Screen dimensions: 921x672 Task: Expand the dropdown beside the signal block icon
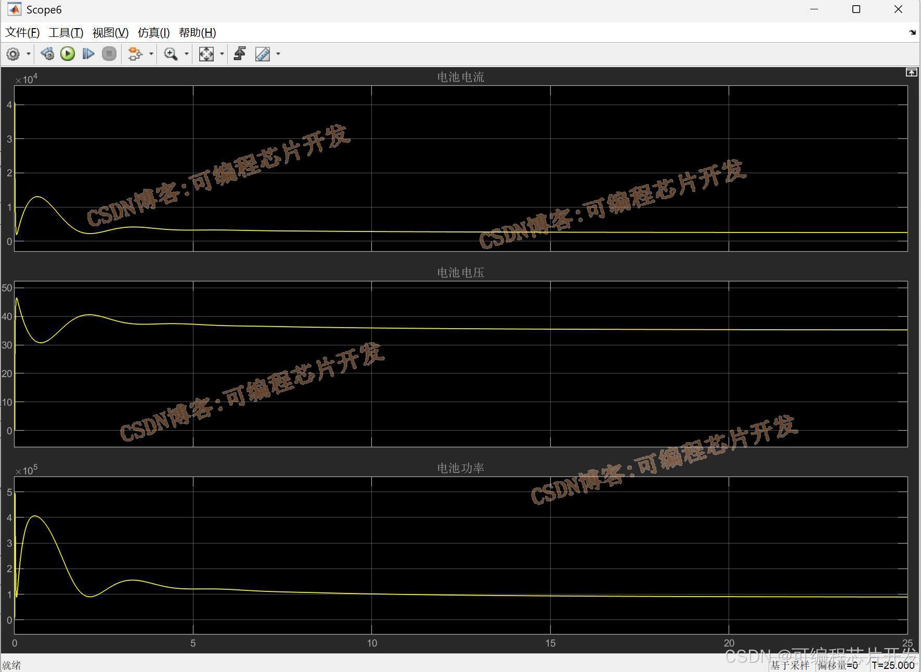[x=151, y=54]
